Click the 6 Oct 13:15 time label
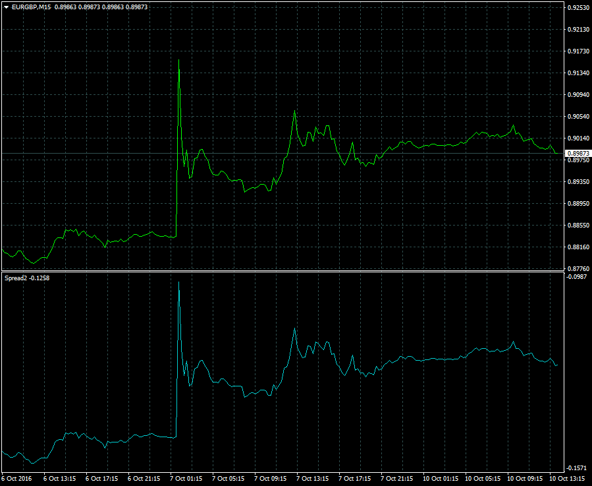The height and width of the screenshot is (486, 592). 60,479
